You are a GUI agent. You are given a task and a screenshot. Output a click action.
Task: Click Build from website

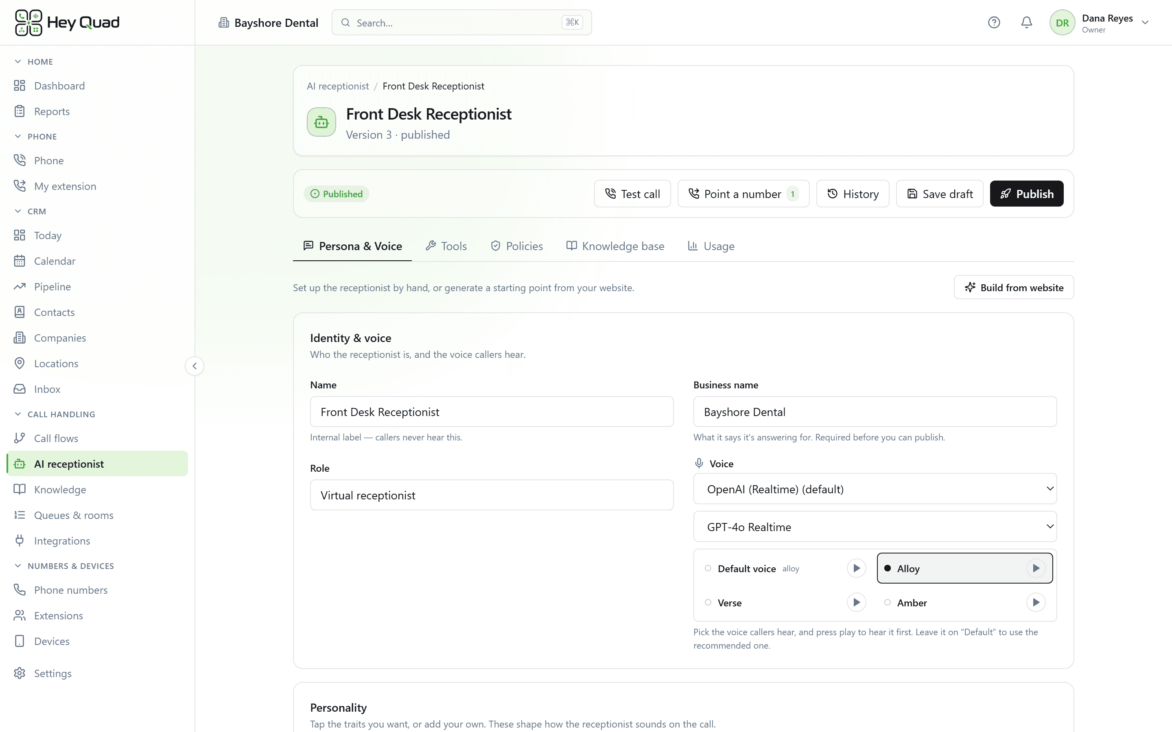coord(1014,288)
